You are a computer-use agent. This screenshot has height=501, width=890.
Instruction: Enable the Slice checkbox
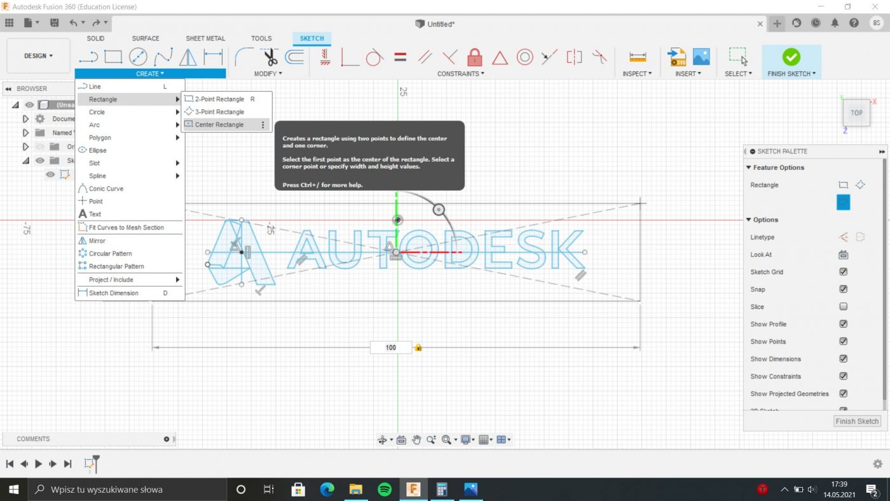[843, 306]
